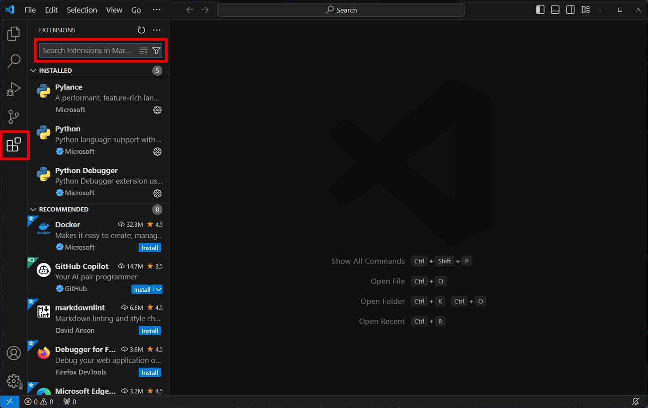The width and height of the screenshot is (648, 408).
Task: Collapse the RECOMMENDED extensions section
Action: point(34,209)
